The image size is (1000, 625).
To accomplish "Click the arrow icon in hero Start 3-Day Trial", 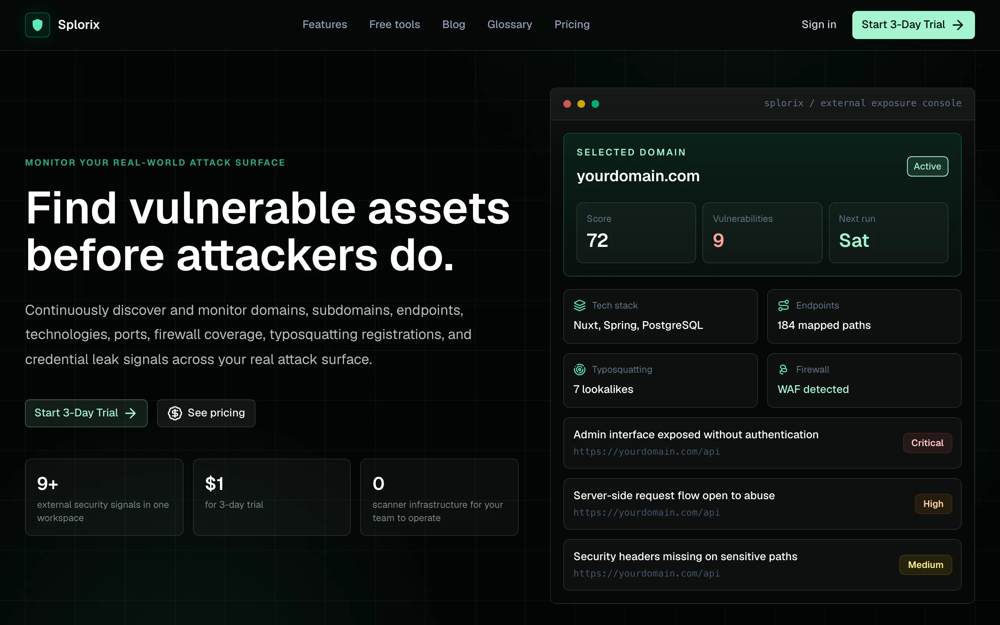I will click(130, 413).
